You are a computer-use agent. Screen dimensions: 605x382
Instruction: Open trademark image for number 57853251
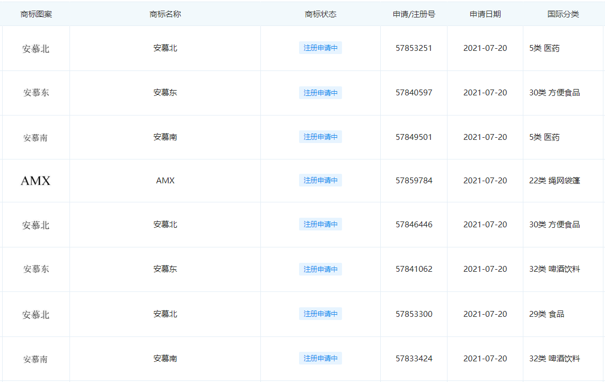[36, 49]
